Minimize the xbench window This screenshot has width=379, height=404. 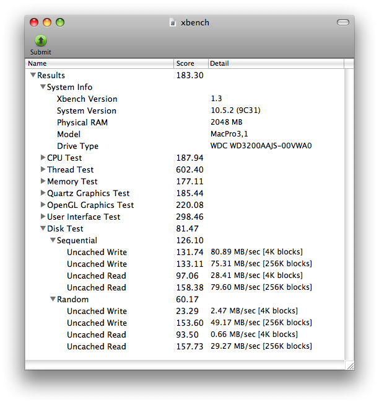tap(47, 22)
